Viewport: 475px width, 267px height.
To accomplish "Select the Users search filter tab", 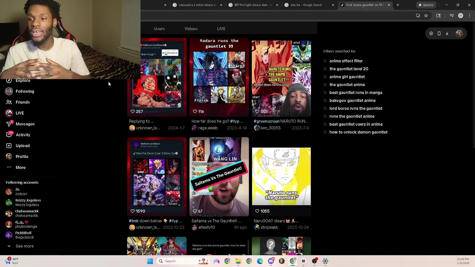I will coord(160,29).
